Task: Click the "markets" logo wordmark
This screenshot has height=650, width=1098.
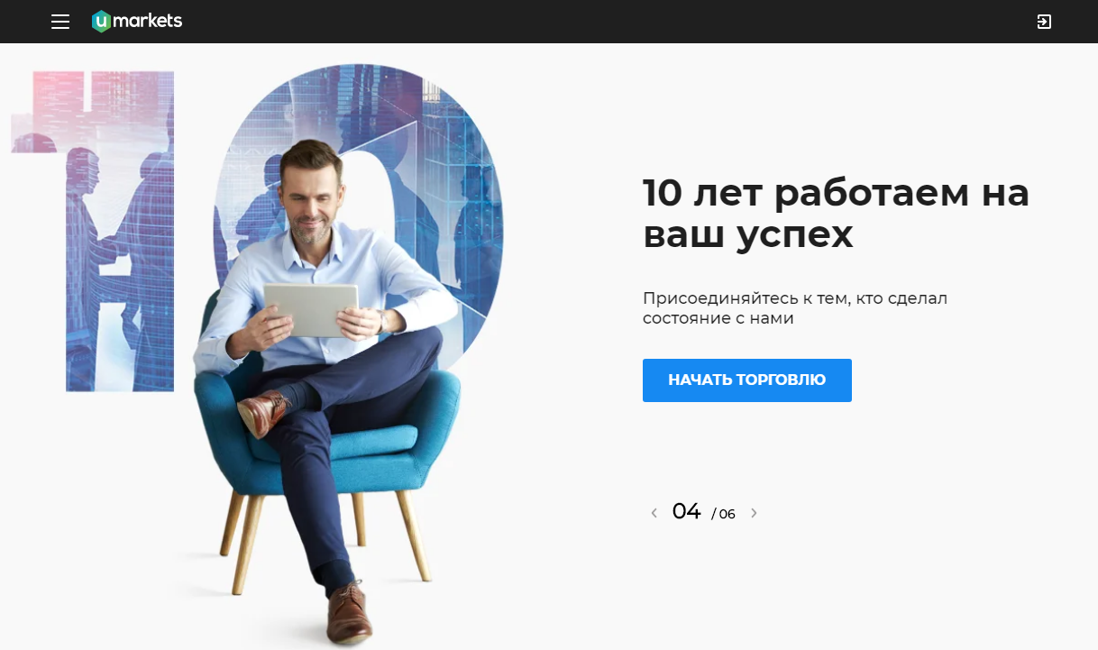Action: click(149, 21)
